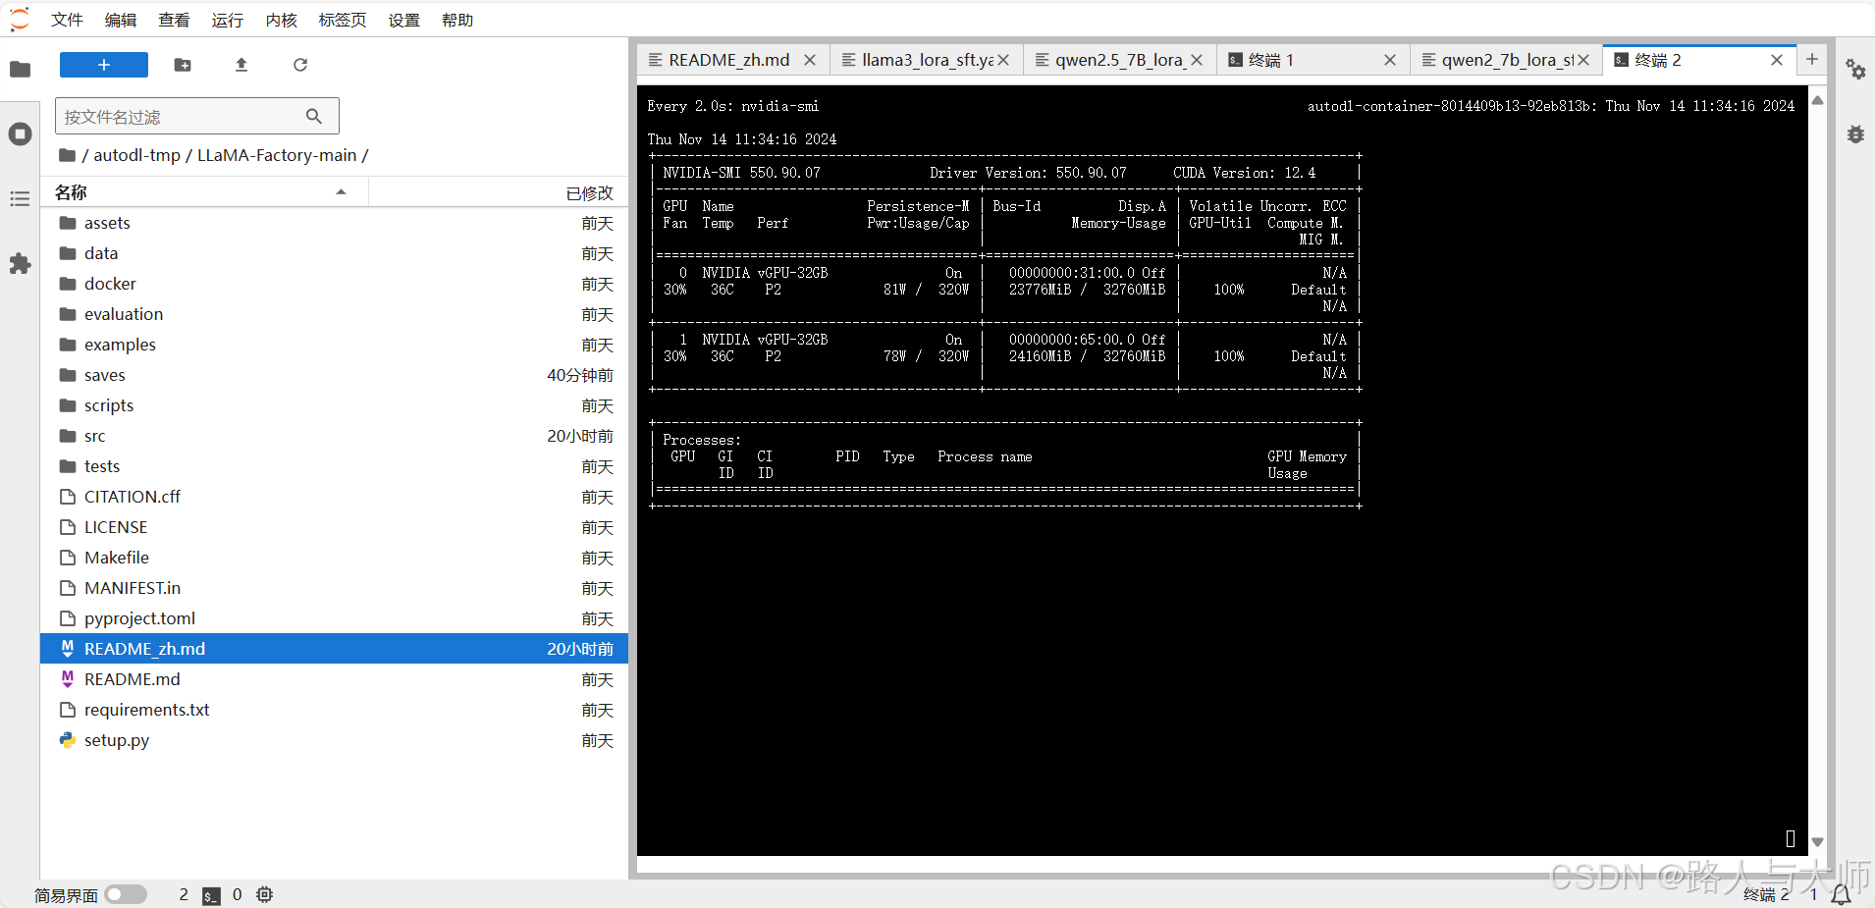
Task: Add a new tab with plus button
Action: 1812,59
